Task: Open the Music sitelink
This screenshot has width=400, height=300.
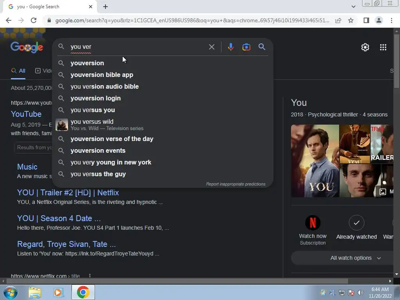Action: pos(27,167)
